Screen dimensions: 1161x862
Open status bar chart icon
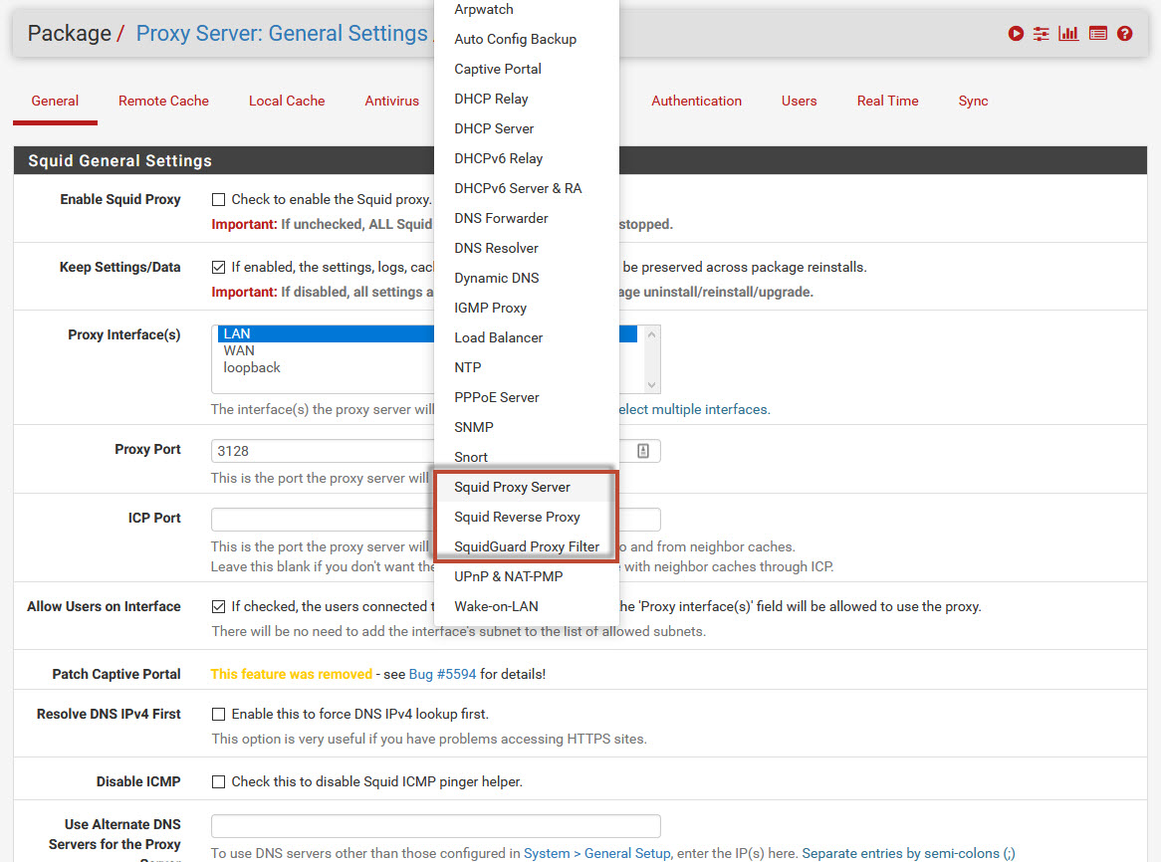(1068, 33)
